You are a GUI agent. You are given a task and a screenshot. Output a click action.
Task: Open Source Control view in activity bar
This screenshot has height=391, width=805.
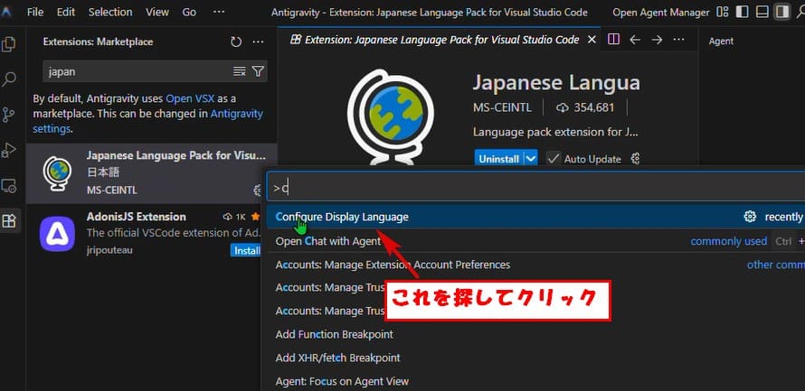click(x=10, y=114)
